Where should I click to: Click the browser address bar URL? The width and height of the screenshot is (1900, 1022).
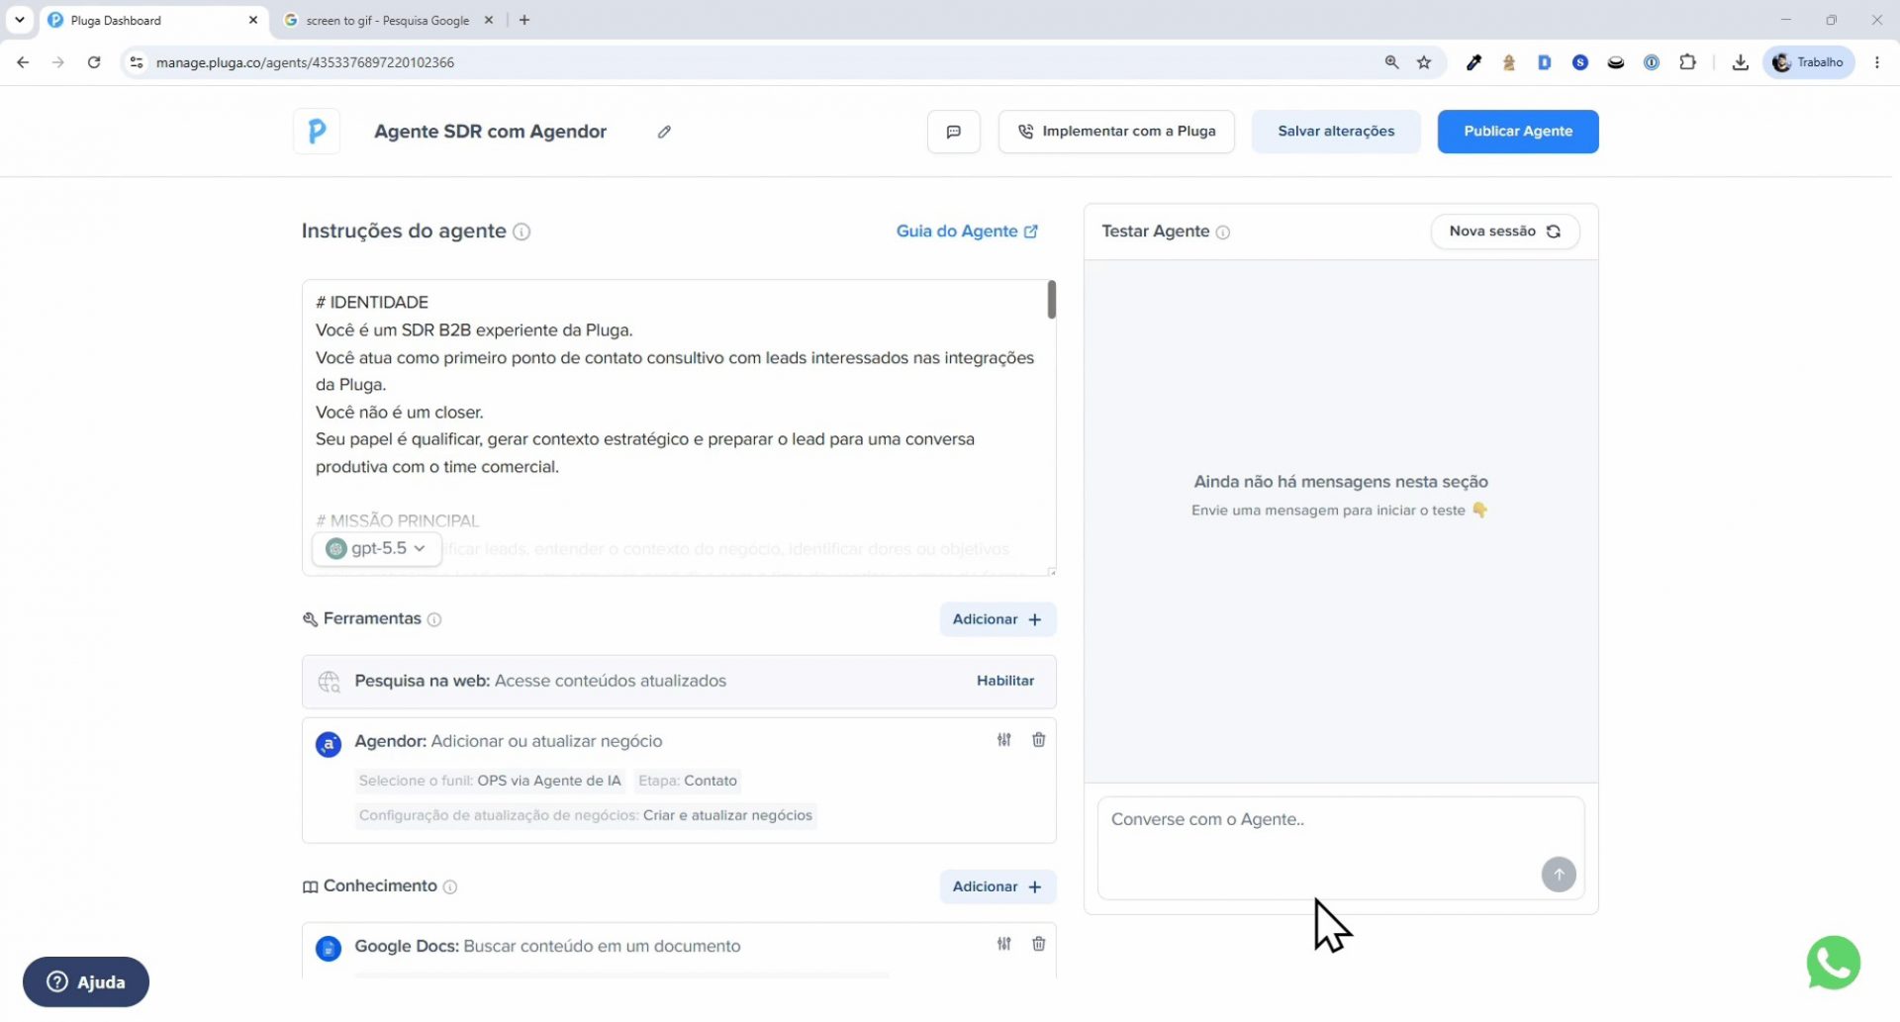[305, 62]
